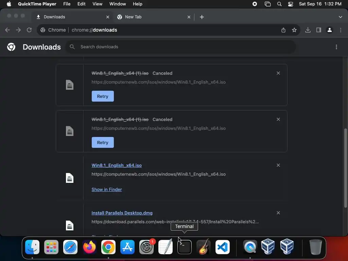Retry the first canceled Win8.1 download
The image size is (348, 261).
coord(103,96)
